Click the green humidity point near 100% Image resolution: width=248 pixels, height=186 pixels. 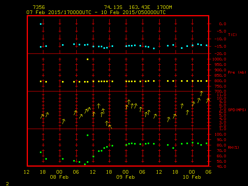(88, 135)
